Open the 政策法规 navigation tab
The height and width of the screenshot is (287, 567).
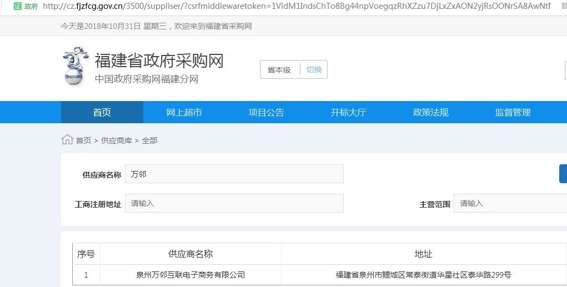coord(431,113)
